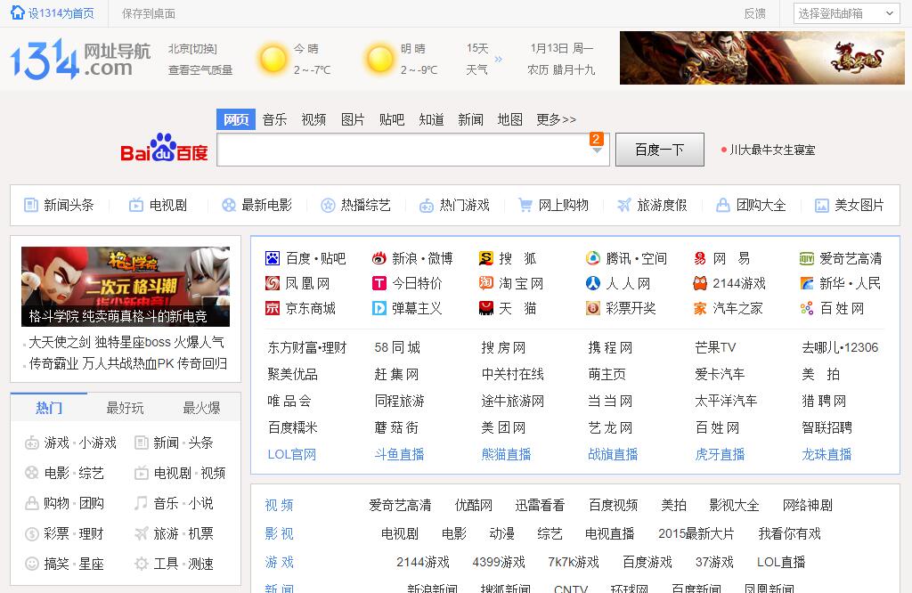Click 彩票·理财 in hot list
Viewport: 912px width, 593px height.
(74, 533)
